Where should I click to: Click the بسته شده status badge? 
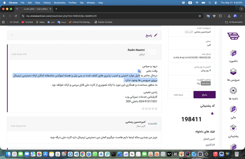coord(206,83)
